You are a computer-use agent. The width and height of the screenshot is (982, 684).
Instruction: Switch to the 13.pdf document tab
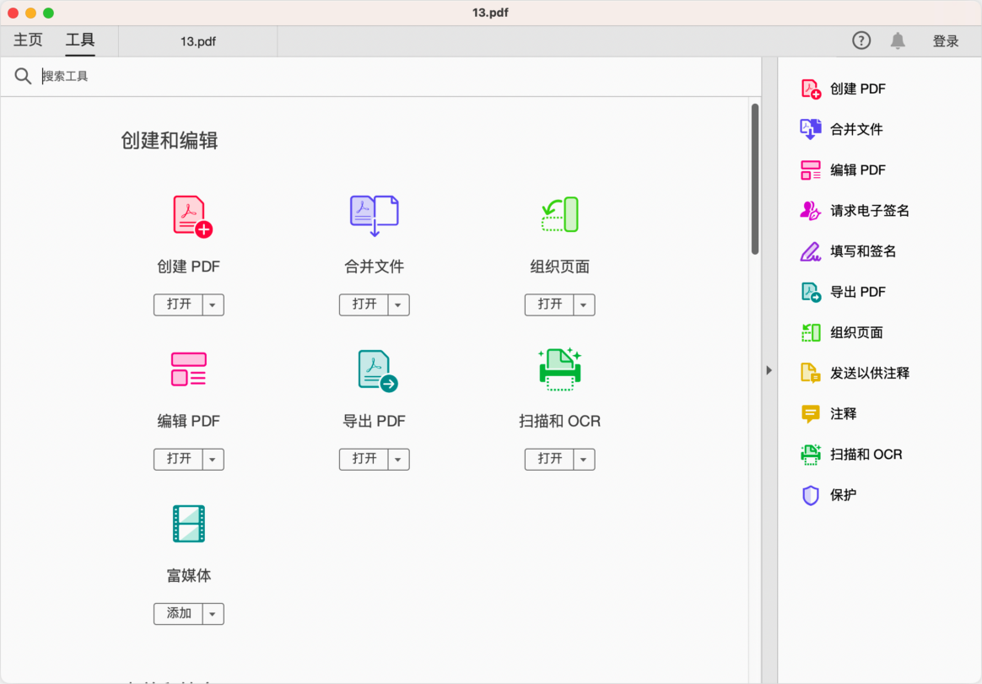(x=198, y=41)
